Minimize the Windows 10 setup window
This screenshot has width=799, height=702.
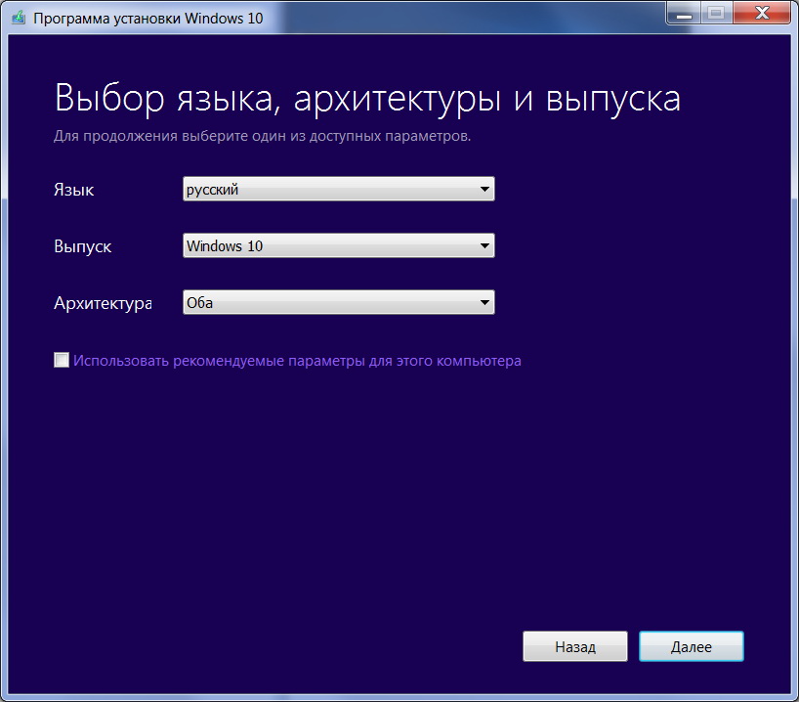pos(684,14)
